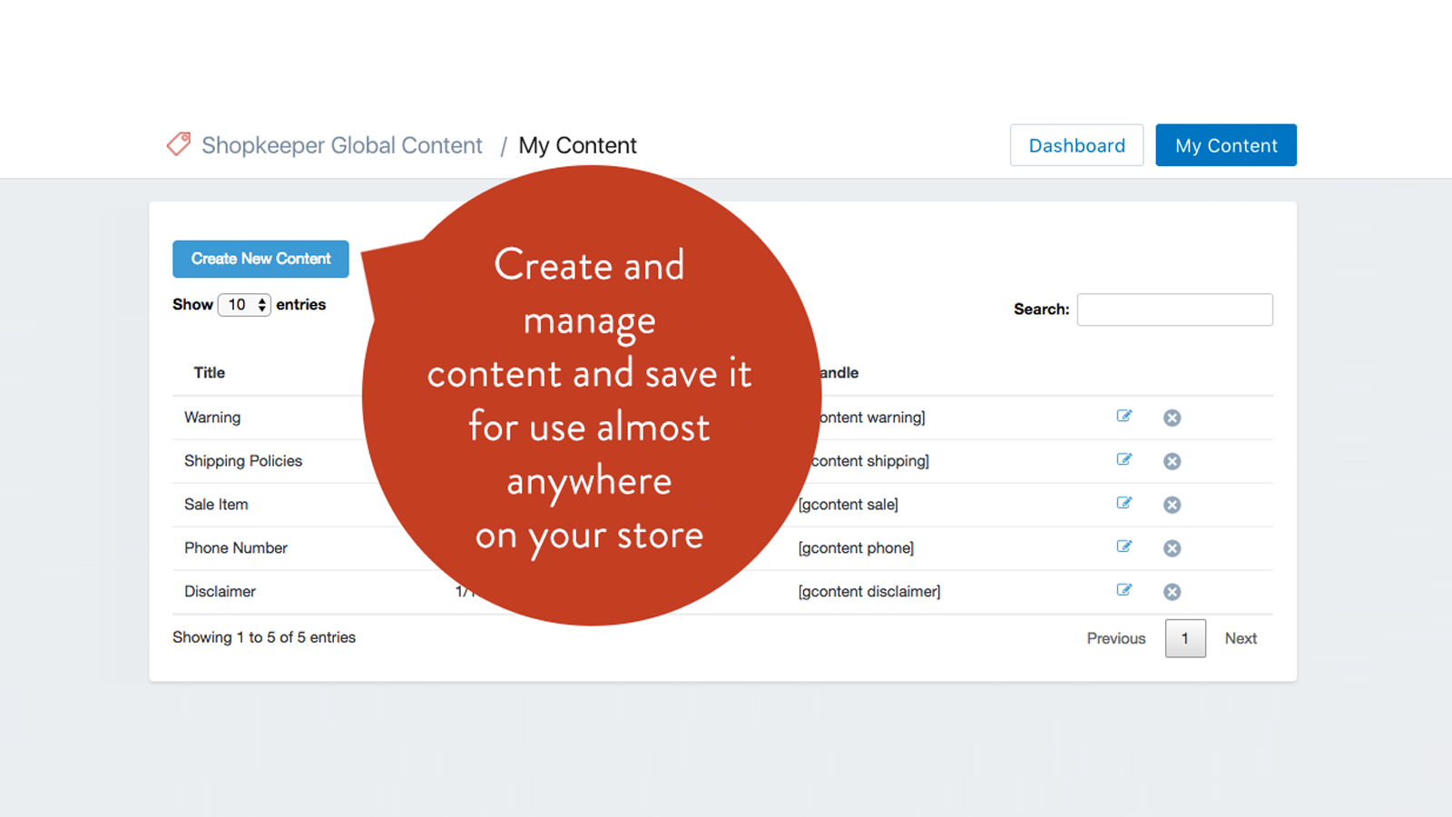This screenshot has height=817, width=1452.
Task: Switch to the Dashboard tab
Action: point(1076,145)
